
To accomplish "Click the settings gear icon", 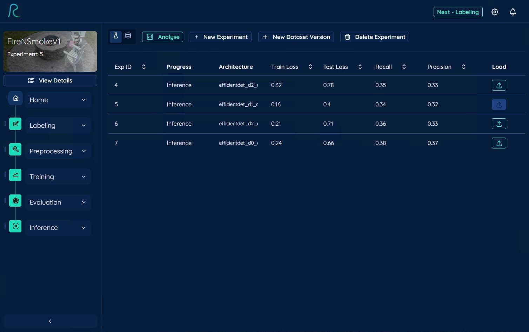I will [x=495, y=12].
